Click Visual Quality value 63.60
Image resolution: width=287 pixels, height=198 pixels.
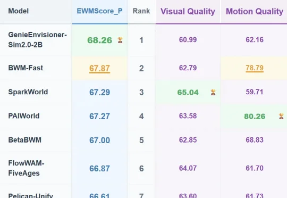coord(188,195)
